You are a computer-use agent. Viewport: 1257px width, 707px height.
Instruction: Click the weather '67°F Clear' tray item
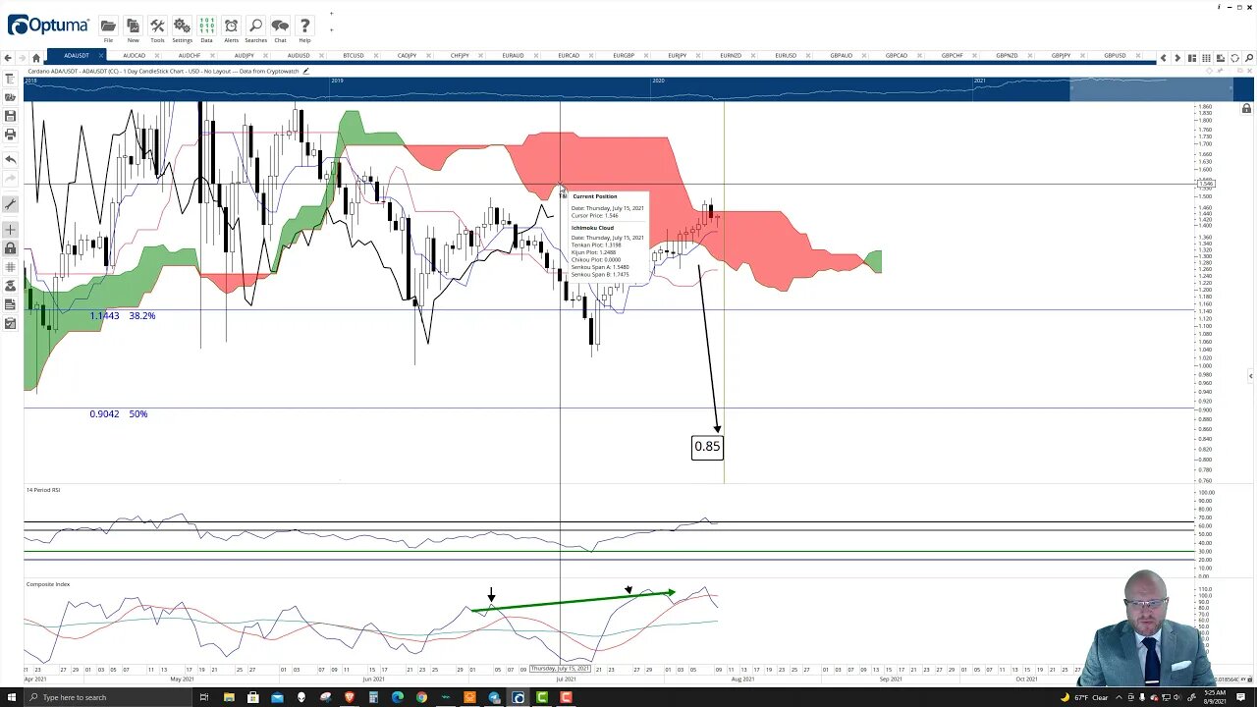click(1086, 697)
